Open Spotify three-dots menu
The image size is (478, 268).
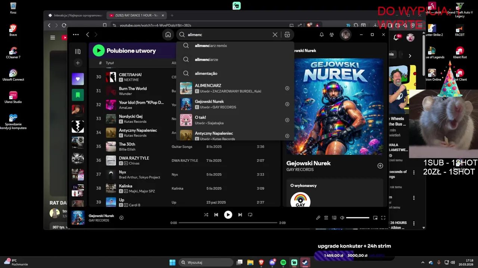(76, 35)
